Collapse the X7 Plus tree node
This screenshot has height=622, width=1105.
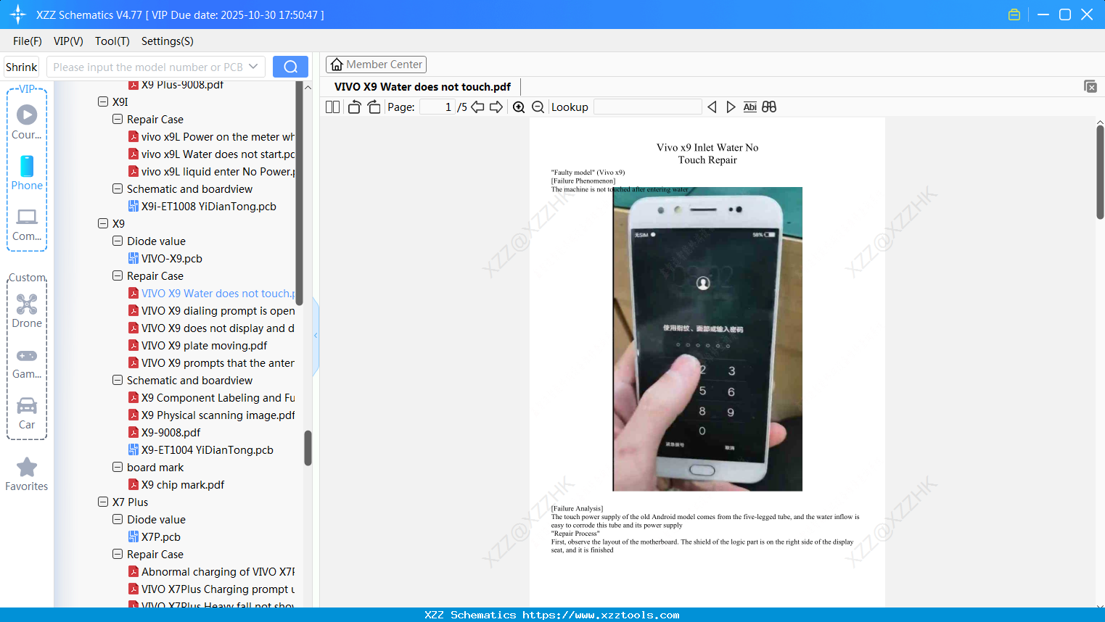click(x=103, y=502)
